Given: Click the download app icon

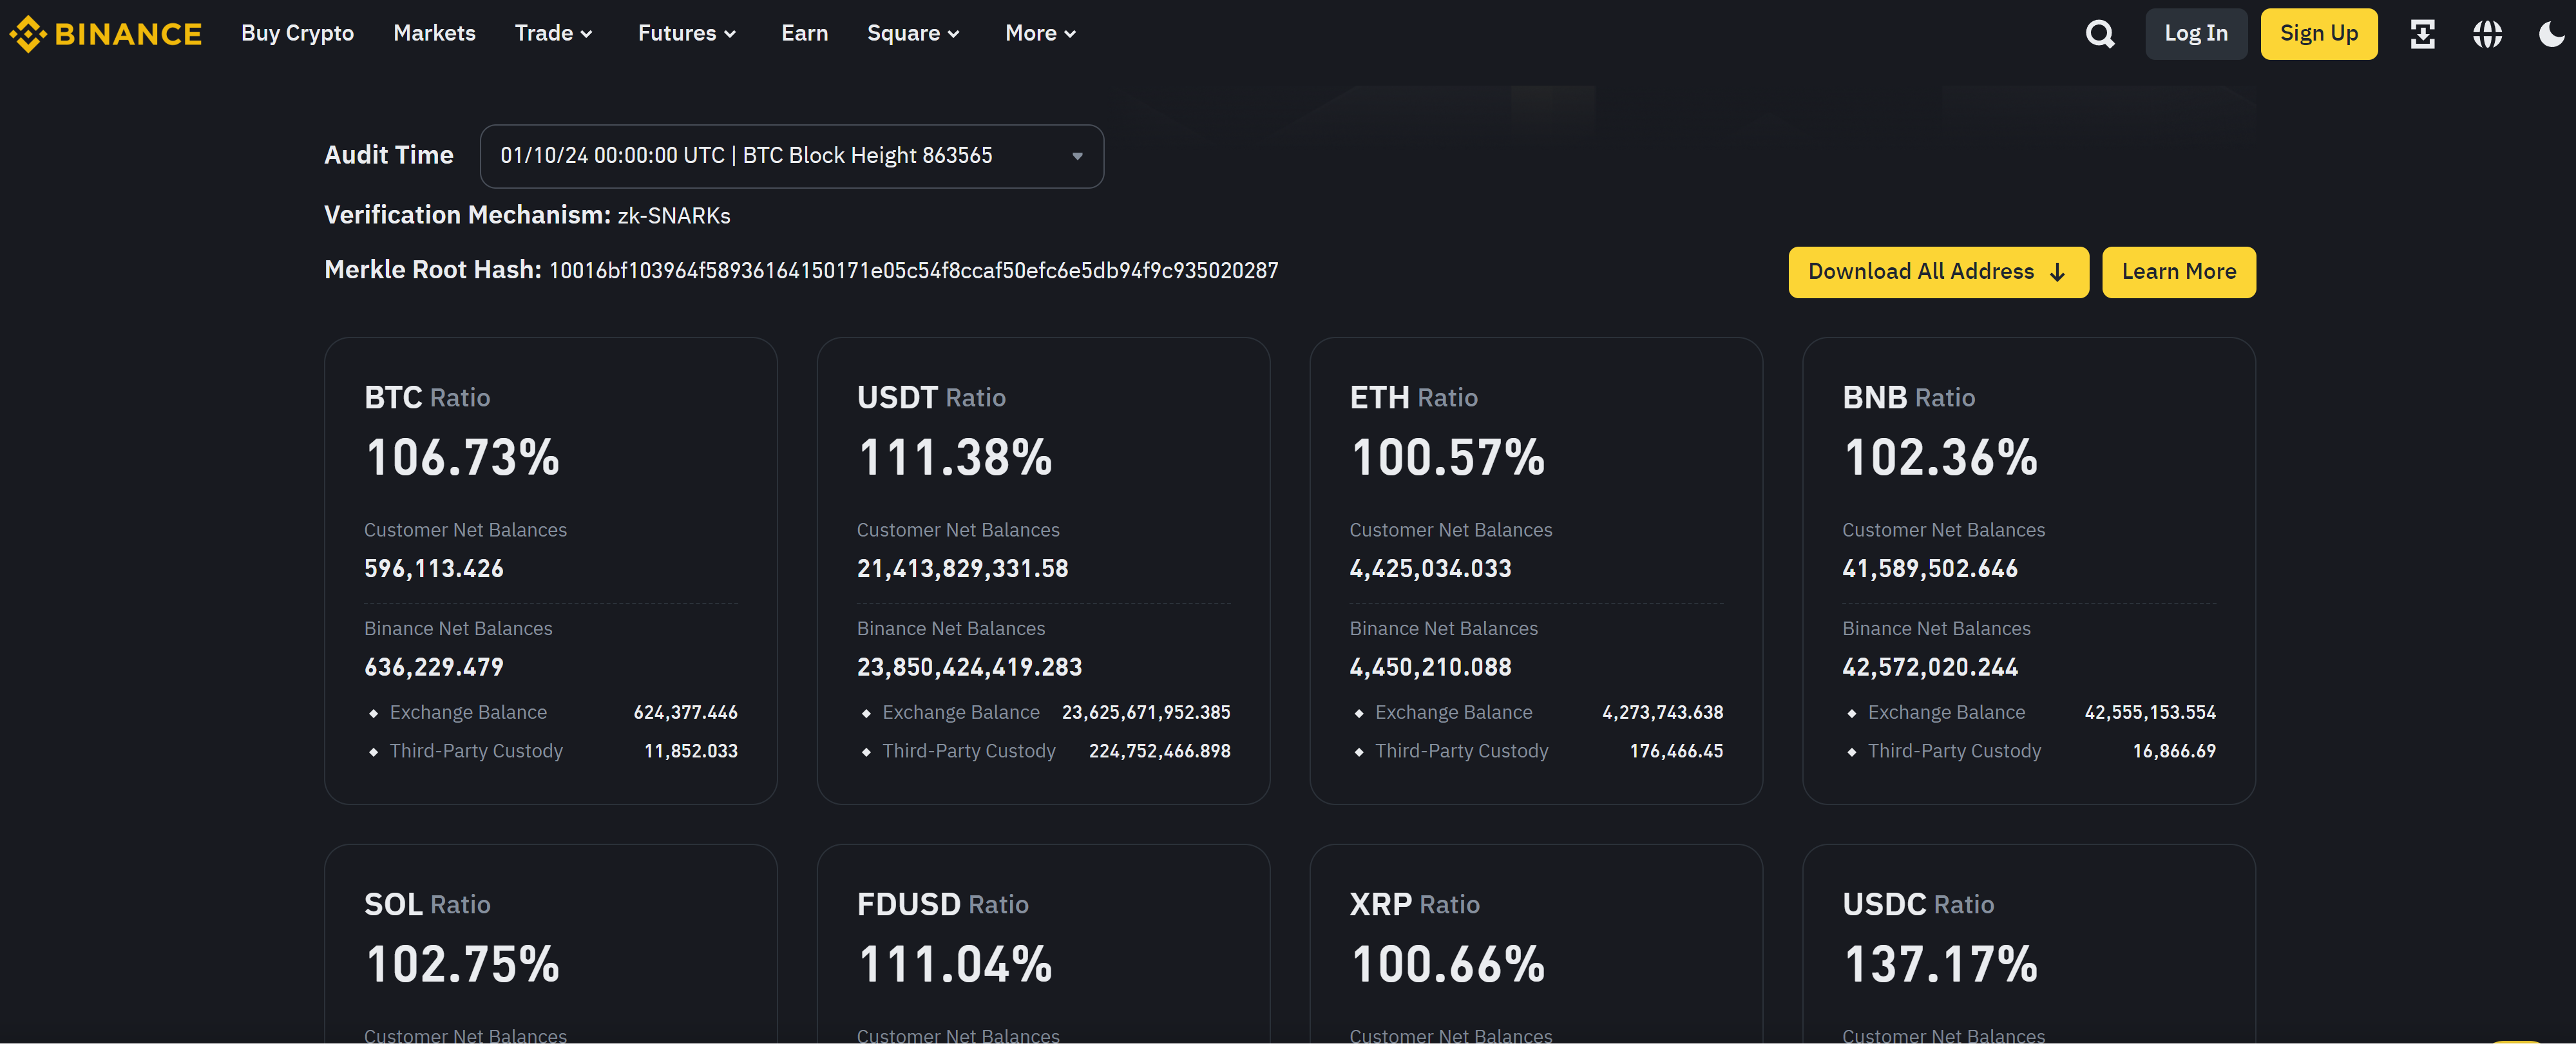Looking at the screenshot, I should click(x=2422, y=34).
